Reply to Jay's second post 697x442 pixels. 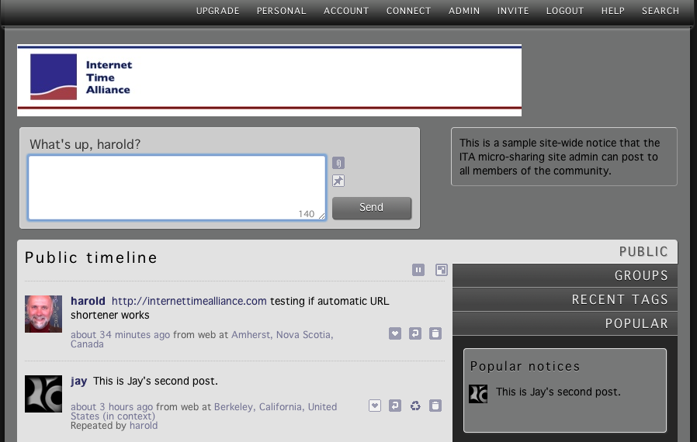click(x=395, y=406)
